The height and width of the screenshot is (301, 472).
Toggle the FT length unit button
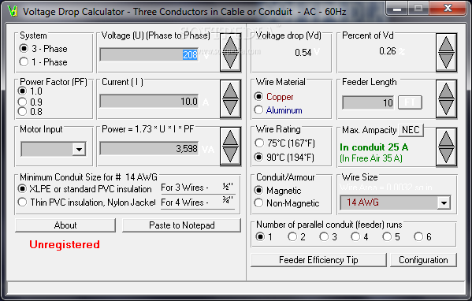(410, 102)
